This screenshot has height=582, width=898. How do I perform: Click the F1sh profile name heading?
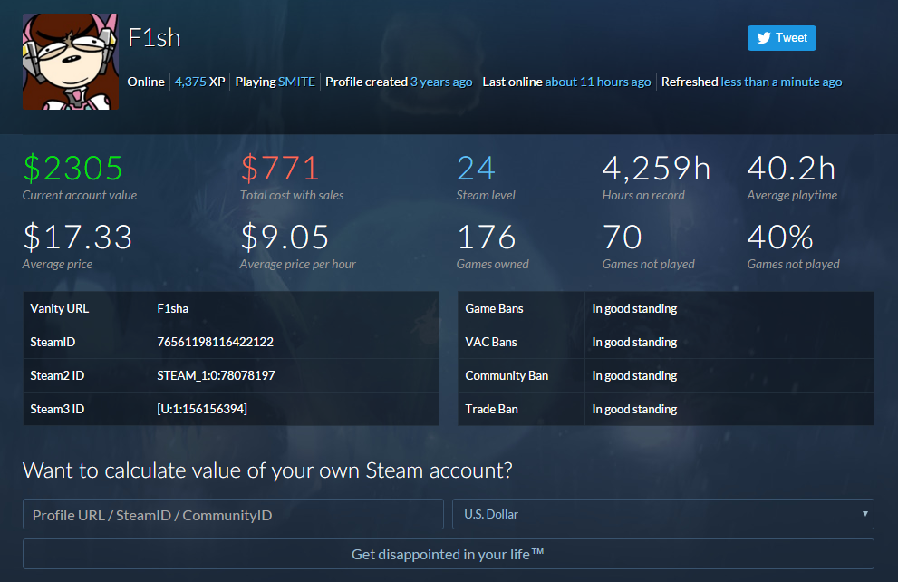[x=154, y=38]
